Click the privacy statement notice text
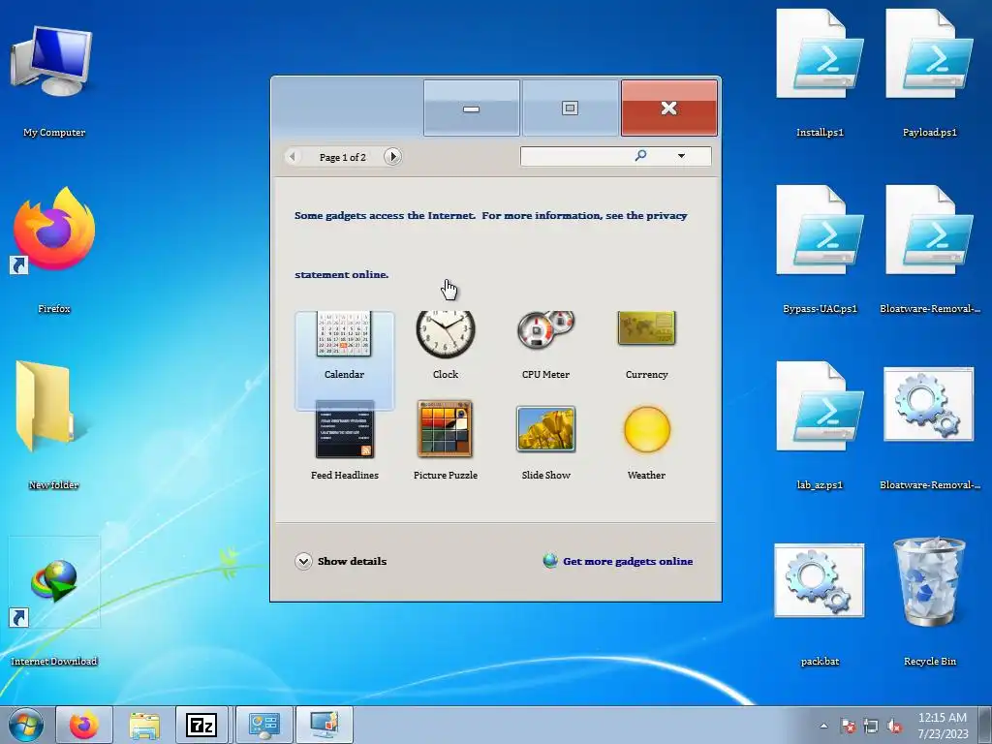This screenshot has width=992, height=744. pyautogui.click(x=491, y=245)
